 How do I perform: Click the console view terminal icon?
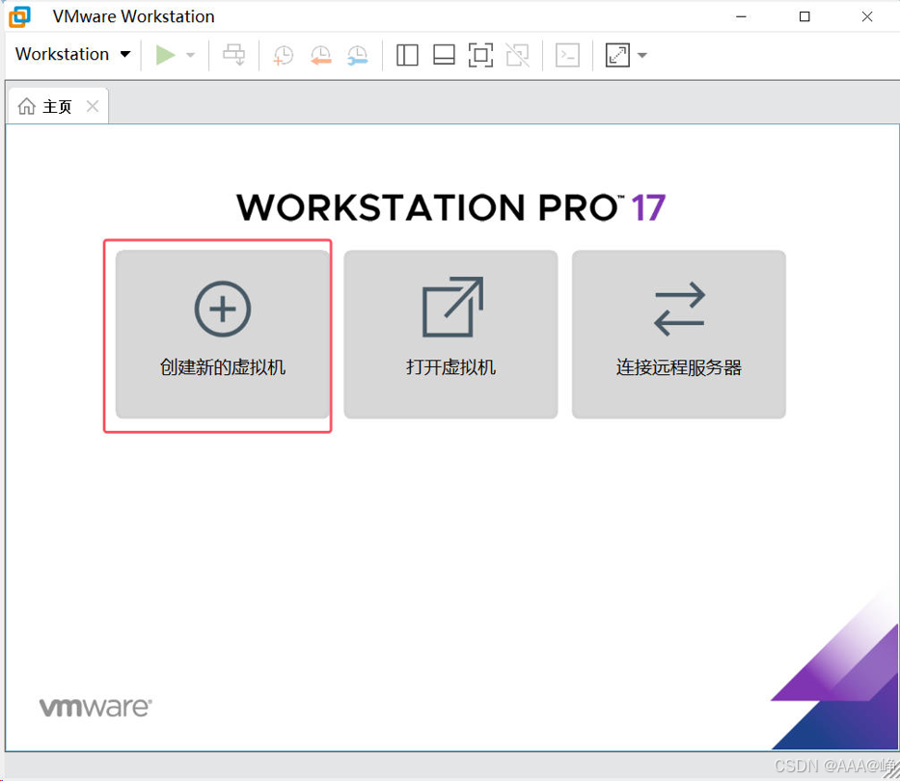point(567,55)
